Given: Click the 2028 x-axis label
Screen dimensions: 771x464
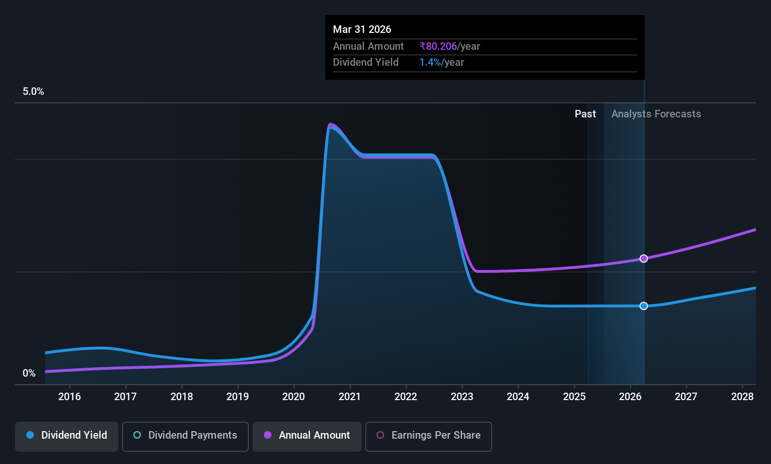Looking at the screenshot, I should [742, 397].
